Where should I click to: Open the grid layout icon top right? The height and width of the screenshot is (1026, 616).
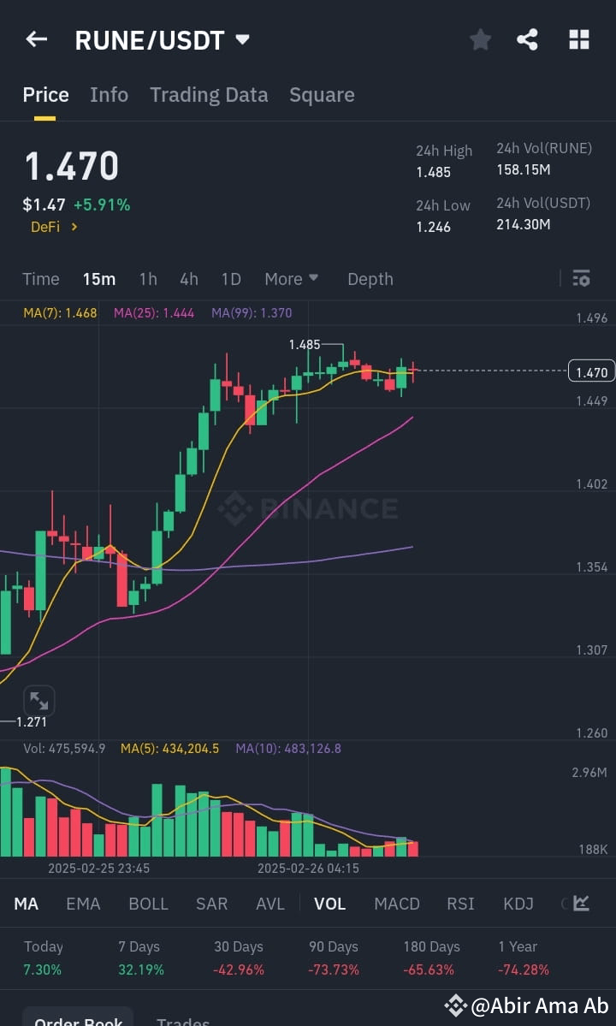pyautogui.click(x=578, y=39)
